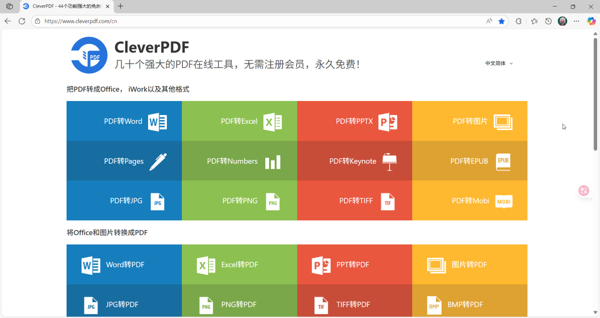Click the PNG file icon in PNG转PDF tile

(206, 305)
